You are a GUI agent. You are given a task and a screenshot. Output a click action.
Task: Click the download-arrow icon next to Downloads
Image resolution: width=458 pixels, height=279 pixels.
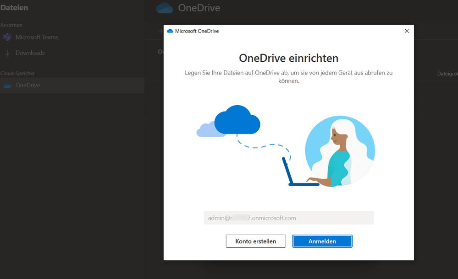pos(8,53)
